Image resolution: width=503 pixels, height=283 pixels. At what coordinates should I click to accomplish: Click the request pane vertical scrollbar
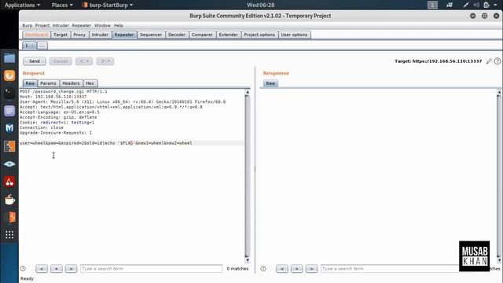coord(247,176)
